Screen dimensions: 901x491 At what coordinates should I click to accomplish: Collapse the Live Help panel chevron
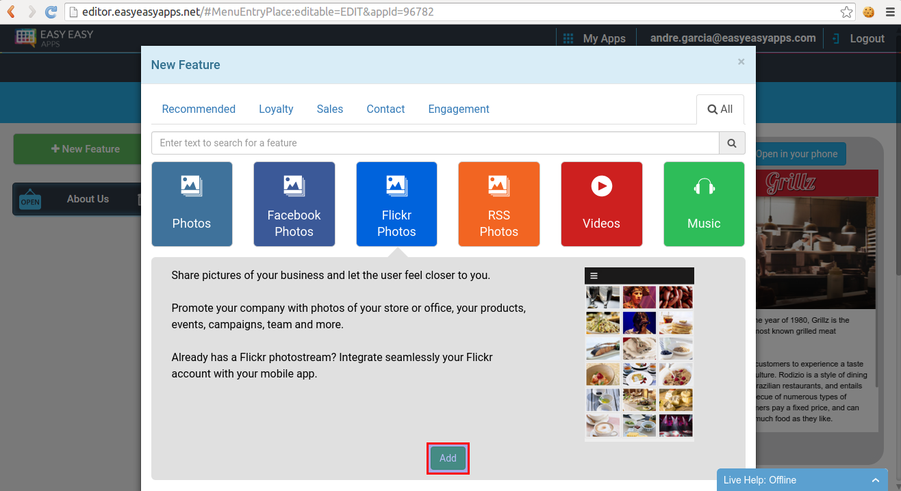pos(876,479)
